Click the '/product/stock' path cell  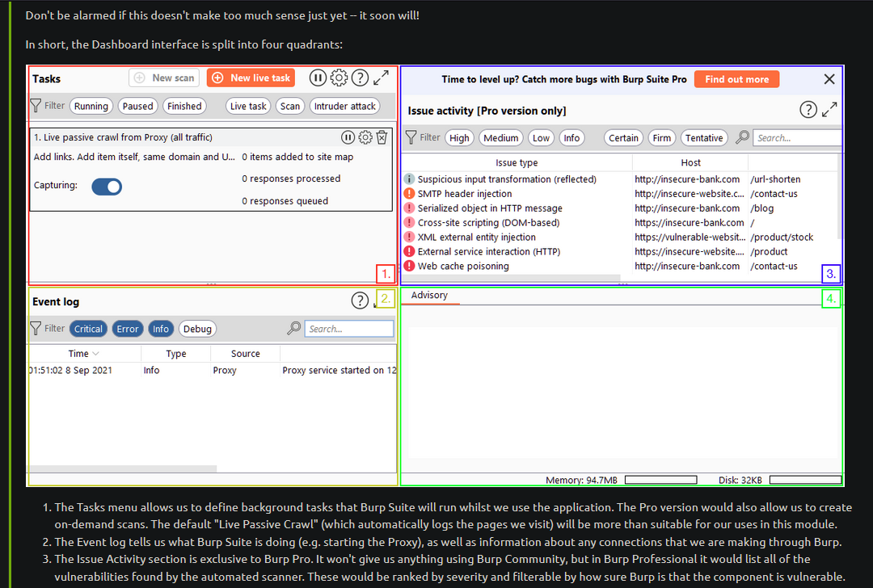pos(782,237)
